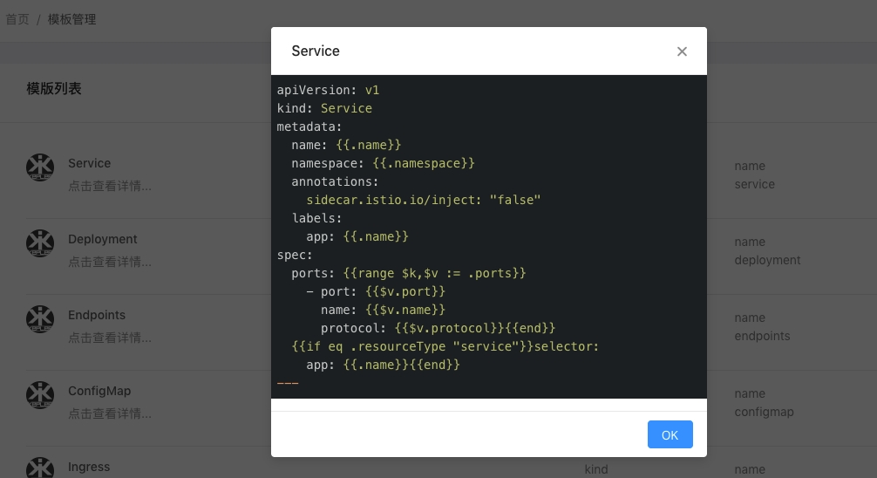The height and width of the screenshot is (478, 877).
Task: View details text under ConfigMap
Action: point(110,413)
